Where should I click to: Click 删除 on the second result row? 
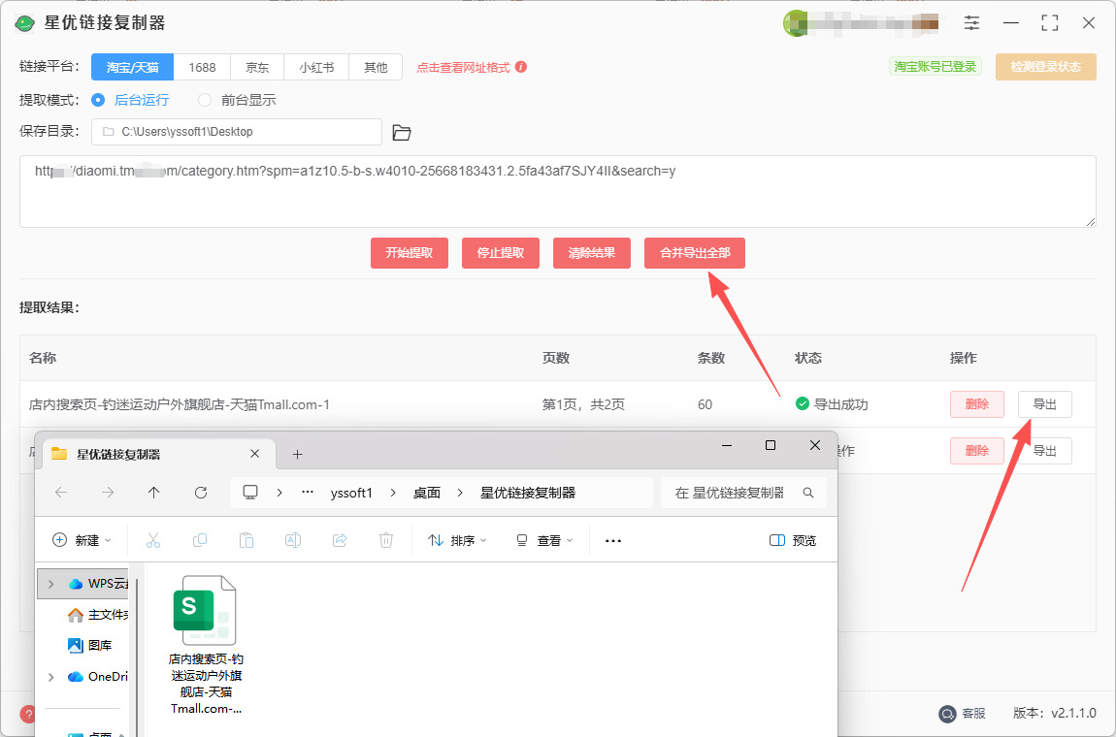tap(977, 450)
